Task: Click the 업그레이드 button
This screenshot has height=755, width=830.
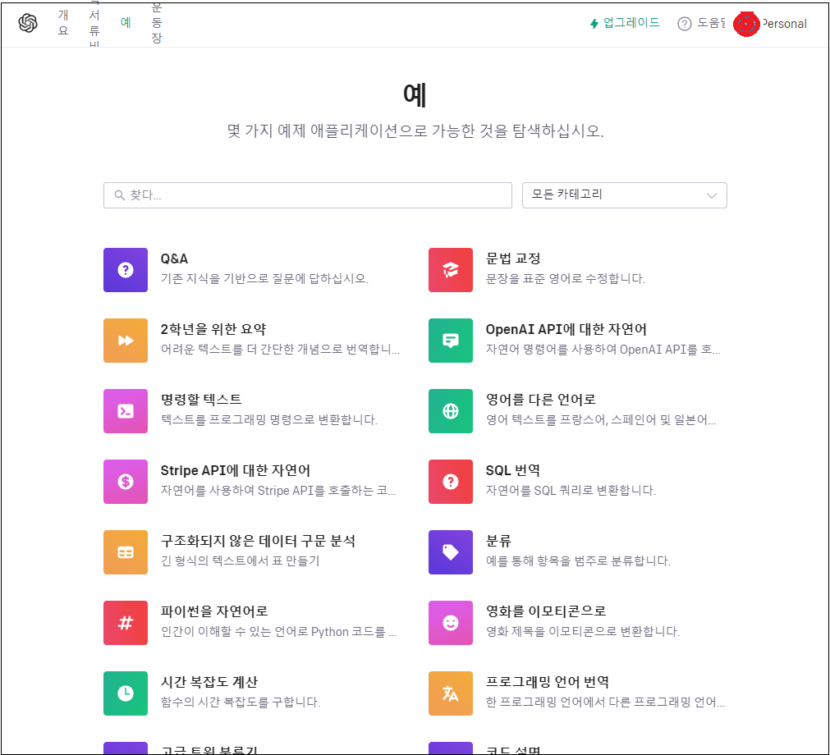Action: click(x=626, y=23)
